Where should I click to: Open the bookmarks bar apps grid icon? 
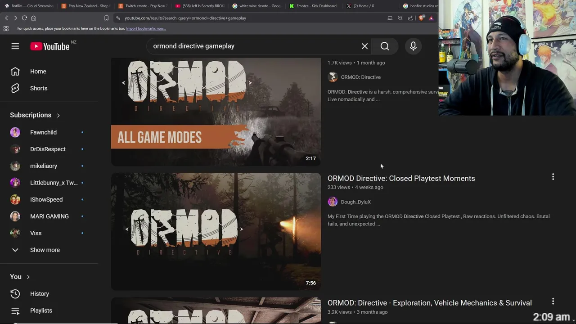(6, 28)
